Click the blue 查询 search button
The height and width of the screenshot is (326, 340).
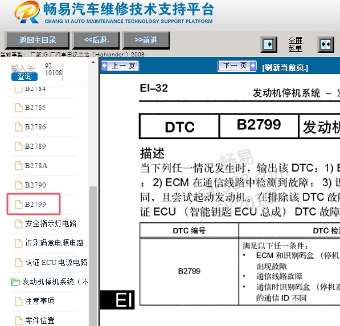(x=24, y=76)
